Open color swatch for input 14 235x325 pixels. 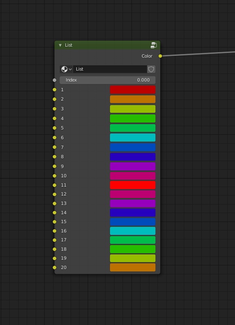click(133, 213)
